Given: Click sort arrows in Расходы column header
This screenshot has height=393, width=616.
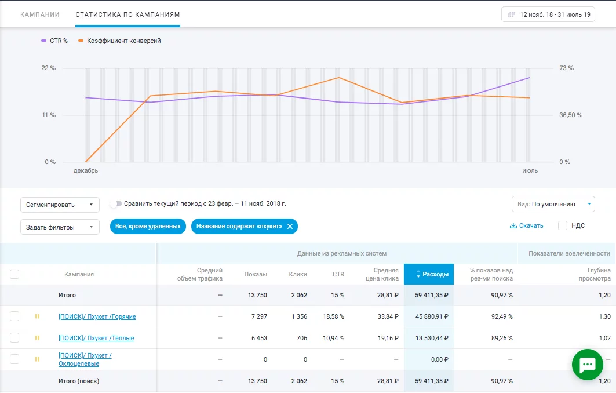Looking at the screenshot, I should click(418, 275).
